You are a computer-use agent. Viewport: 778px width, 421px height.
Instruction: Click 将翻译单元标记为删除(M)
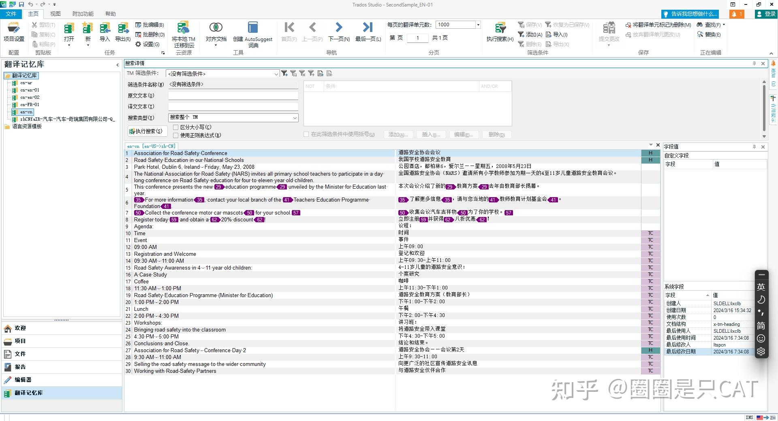coord(658,25)
